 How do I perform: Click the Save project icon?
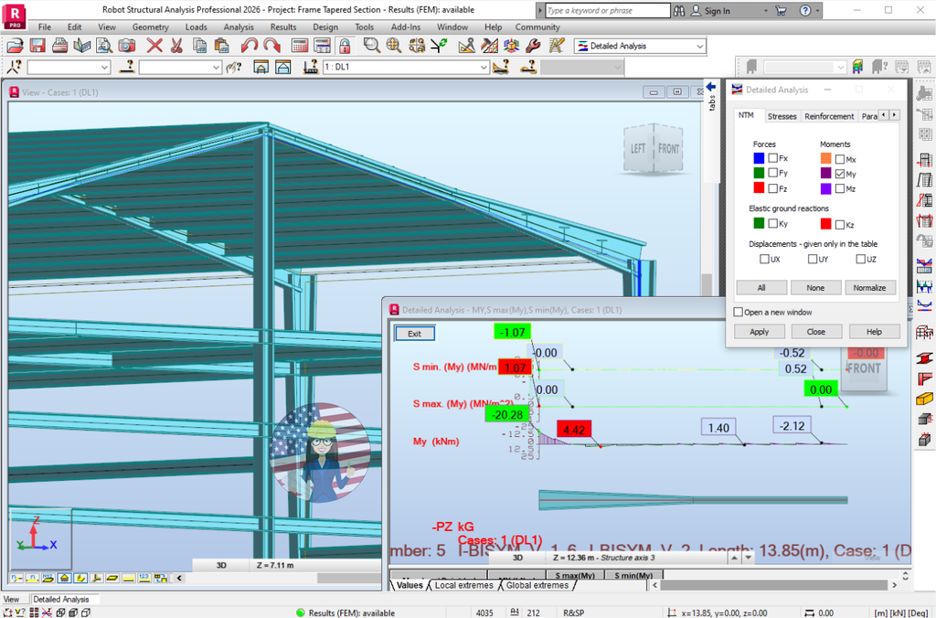[37, 46]
